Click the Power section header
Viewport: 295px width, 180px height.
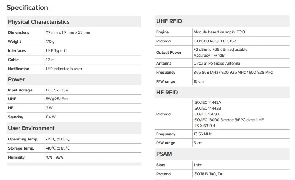point(16,79)
